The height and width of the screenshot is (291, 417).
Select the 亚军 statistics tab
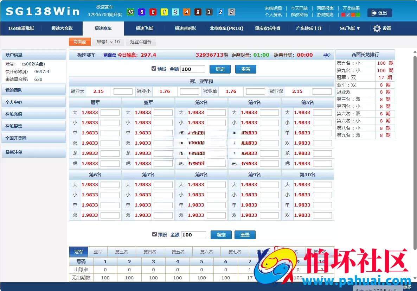(98, 252)
